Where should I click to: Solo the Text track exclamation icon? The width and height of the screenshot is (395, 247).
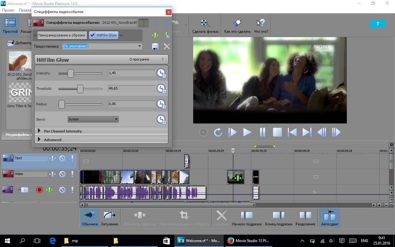[x=72, y=158]
